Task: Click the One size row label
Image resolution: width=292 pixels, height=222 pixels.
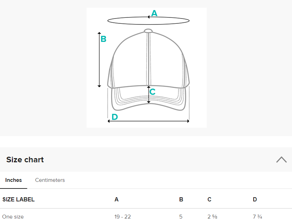Action: pos(13,217)
